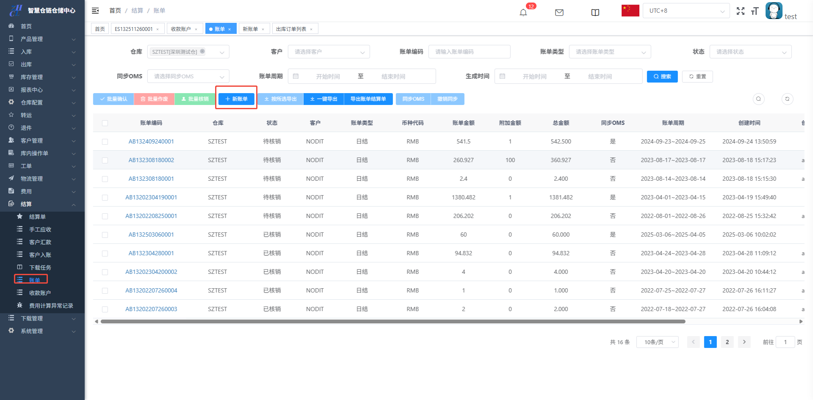Screen dimensions: 813x400
Task: Check the row AB132409240001 checkbox
Action: (x=105, y=142)
